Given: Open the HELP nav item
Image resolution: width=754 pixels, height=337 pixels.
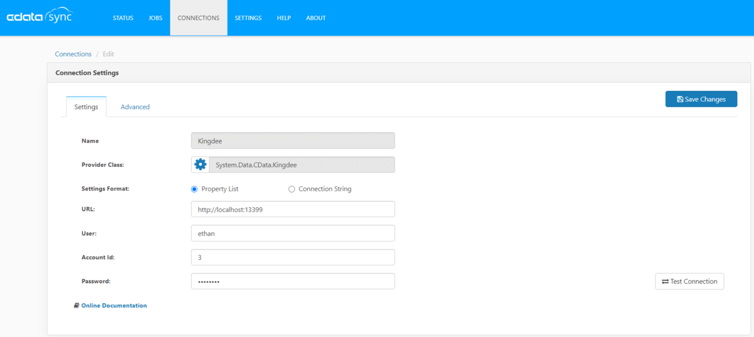Looking at the screenshot, I should coord(284,18).
